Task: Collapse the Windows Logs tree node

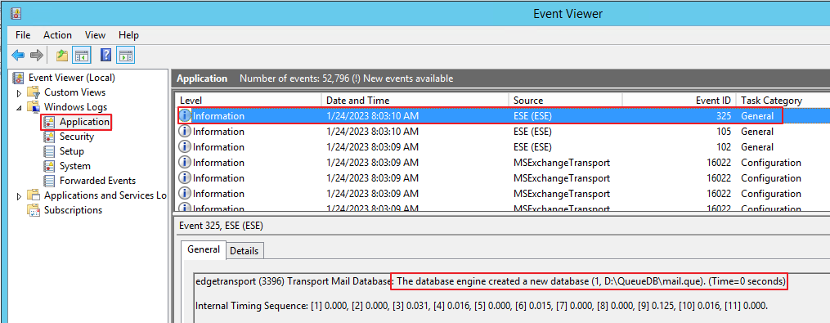Action: (20, 107)
